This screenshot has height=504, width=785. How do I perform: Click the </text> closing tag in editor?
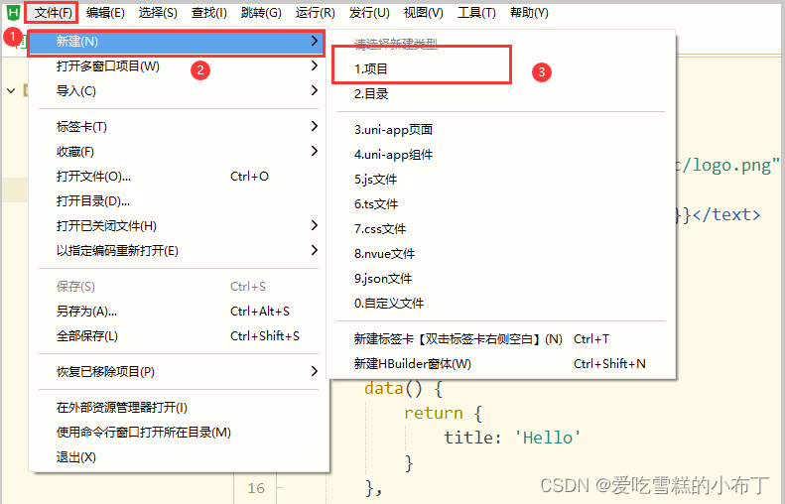tap(726, 214)
